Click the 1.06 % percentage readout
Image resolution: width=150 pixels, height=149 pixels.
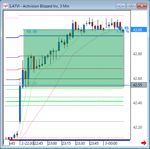123,31
